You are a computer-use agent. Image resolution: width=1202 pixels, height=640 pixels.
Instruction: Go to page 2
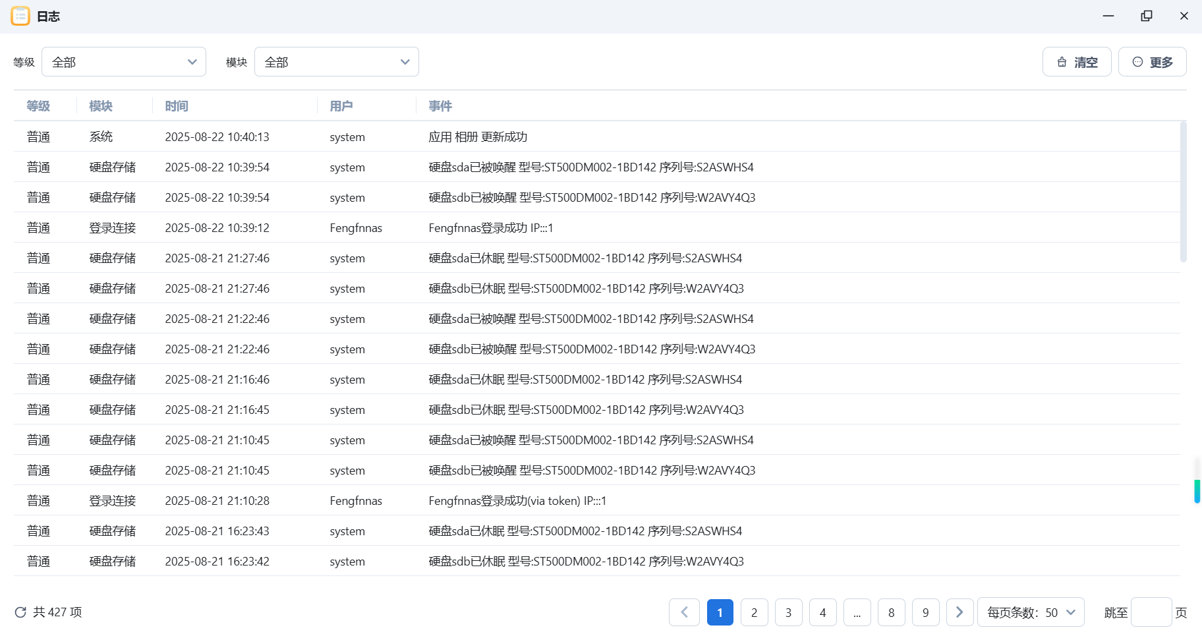tap(754, 612)
